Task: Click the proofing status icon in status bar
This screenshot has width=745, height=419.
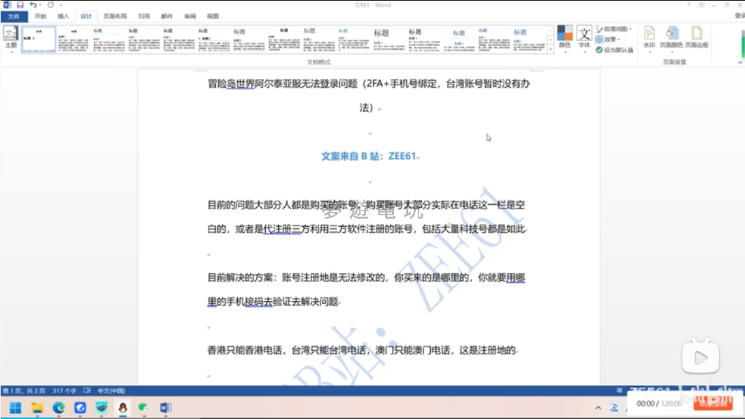Action: [87, 390]
